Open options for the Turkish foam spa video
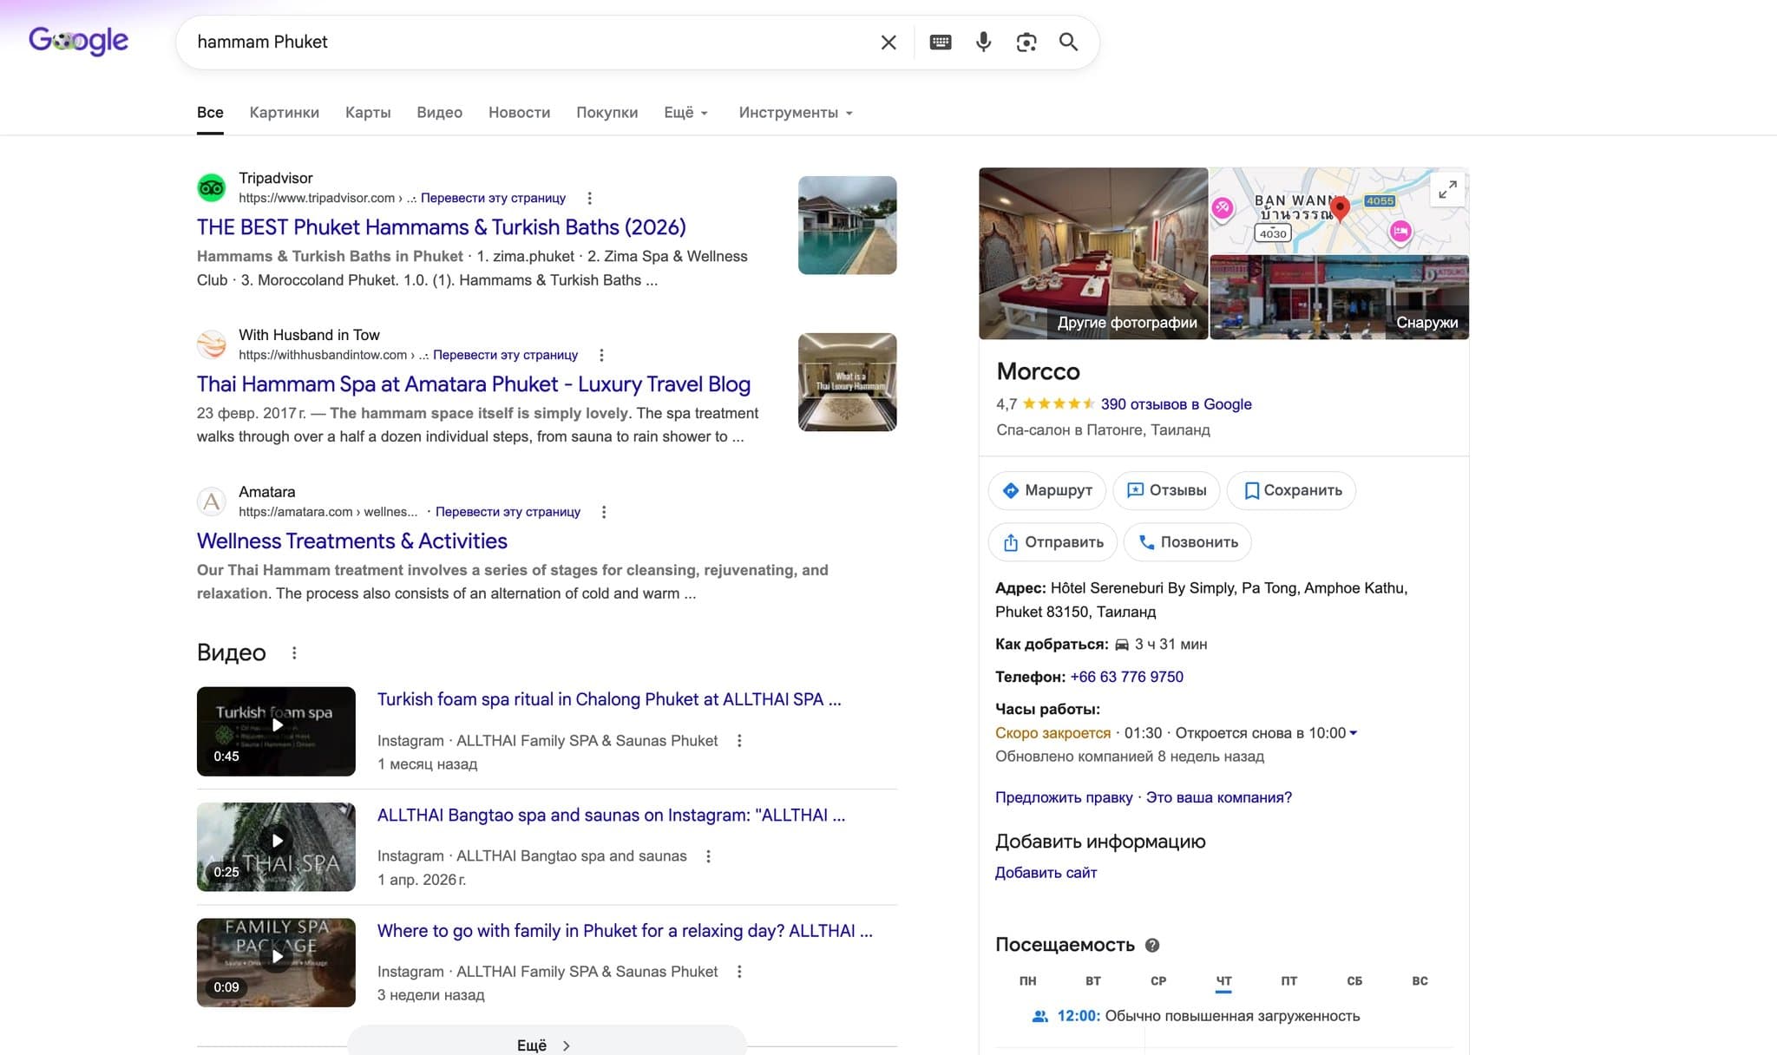Screen dimensions: 1777x1055 [739, 741]
